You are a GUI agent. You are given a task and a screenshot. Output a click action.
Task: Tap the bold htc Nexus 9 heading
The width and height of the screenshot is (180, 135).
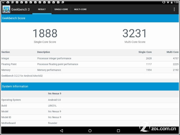coord(55,94)
